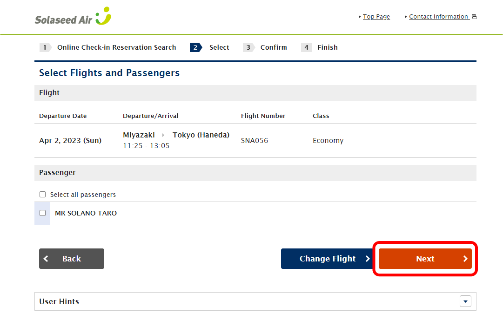Click the step 1 number badge

coord(45,47)
